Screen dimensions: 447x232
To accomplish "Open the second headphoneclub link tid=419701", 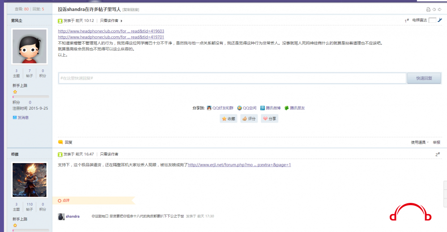I will tap(111, 37).
